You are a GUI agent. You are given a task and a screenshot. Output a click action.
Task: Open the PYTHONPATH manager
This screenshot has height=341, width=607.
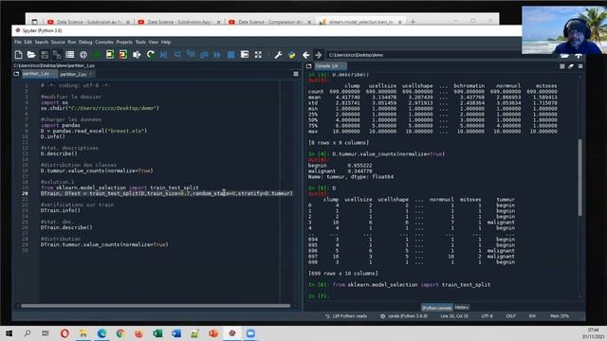pos(292,55)
